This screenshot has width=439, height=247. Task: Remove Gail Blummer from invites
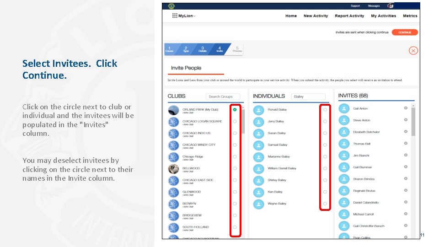pos(406,166)
